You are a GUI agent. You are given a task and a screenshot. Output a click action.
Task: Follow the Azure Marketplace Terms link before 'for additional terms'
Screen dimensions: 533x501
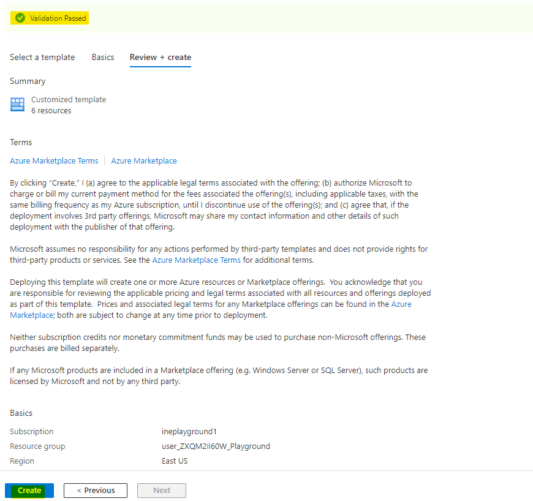[196, 260]
